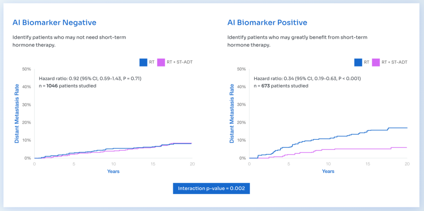Toggle the RT + ST-ADT label in the Positive chart legend
Image resolution: width=424 pixels, height=211 pixels.
[x=394, y=62]
